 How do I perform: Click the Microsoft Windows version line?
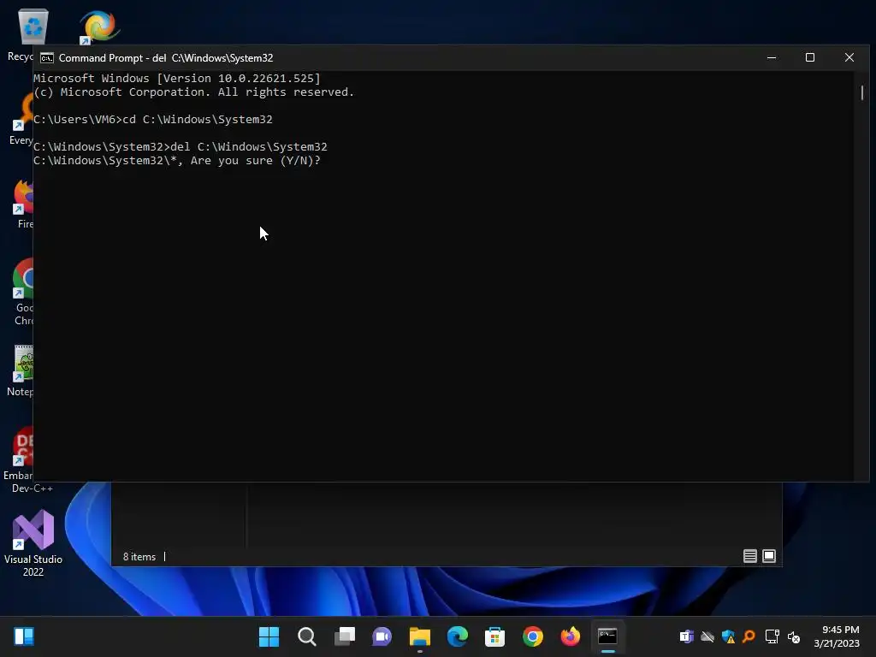tap(177, 78)
